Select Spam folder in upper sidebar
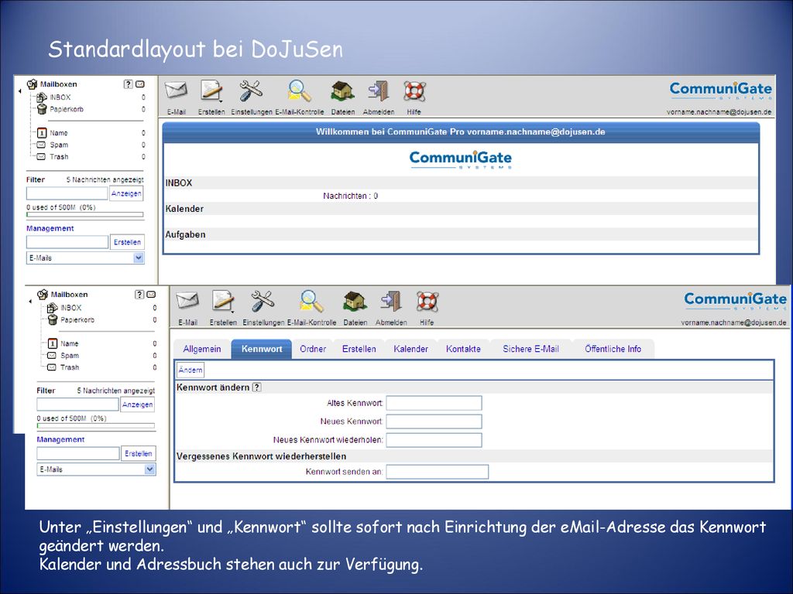 (x=59, y=145)
